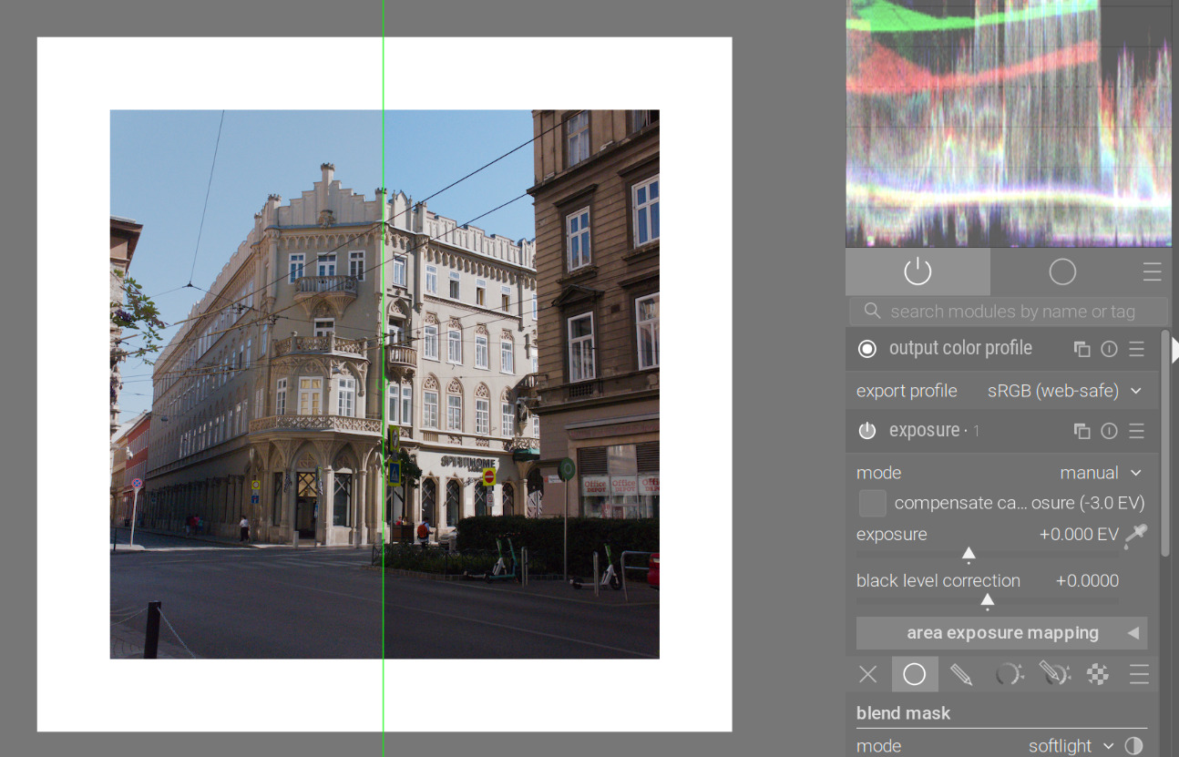Switch to the circle module group tab

1062,271
